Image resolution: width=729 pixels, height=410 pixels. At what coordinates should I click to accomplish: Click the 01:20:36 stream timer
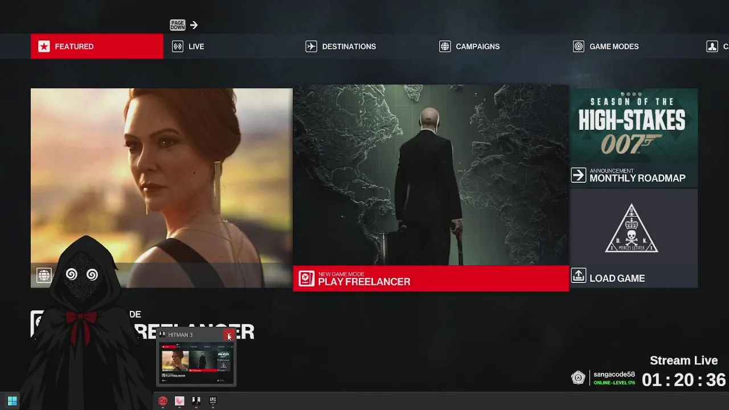coord(683,380)
